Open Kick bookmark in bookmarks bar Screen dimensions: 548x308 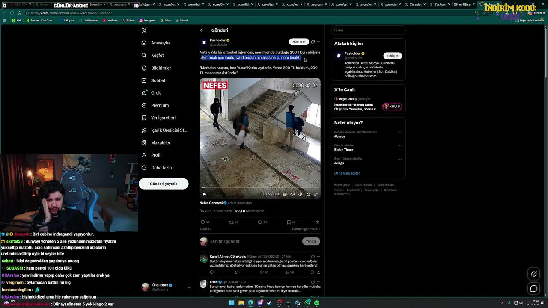point(17,20)
